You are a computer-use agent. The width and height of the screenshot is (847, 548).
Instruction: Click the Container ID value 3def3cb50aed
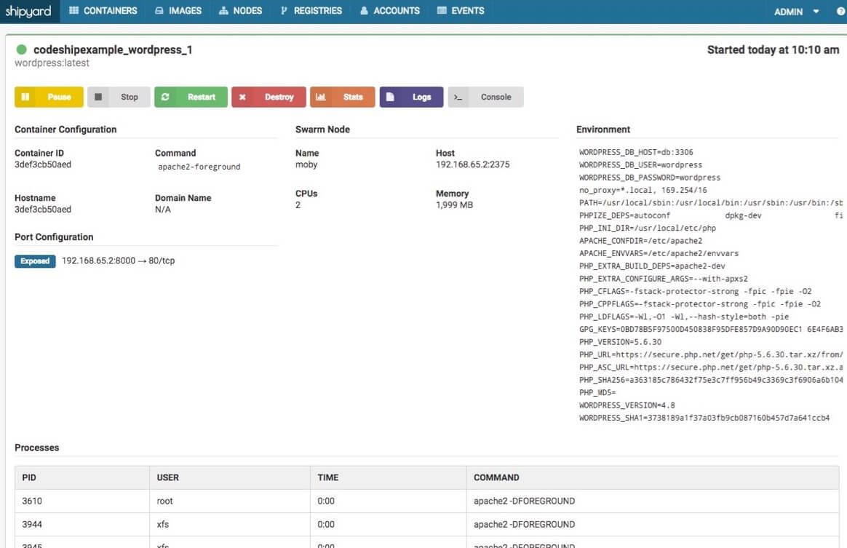[x=43, y=164]
